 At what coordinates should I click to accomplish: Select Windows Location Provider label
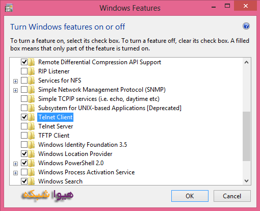point(75,154)
